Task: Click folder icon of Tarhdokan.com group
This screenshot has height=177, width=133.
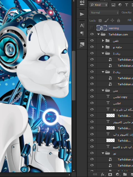Action: [x=103, y=34]
